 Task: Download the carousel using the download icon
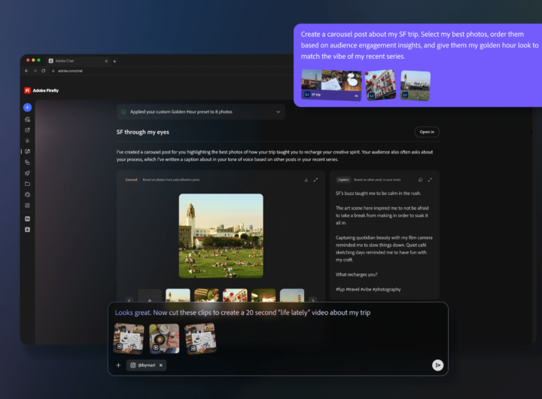[x=306, y=180]
